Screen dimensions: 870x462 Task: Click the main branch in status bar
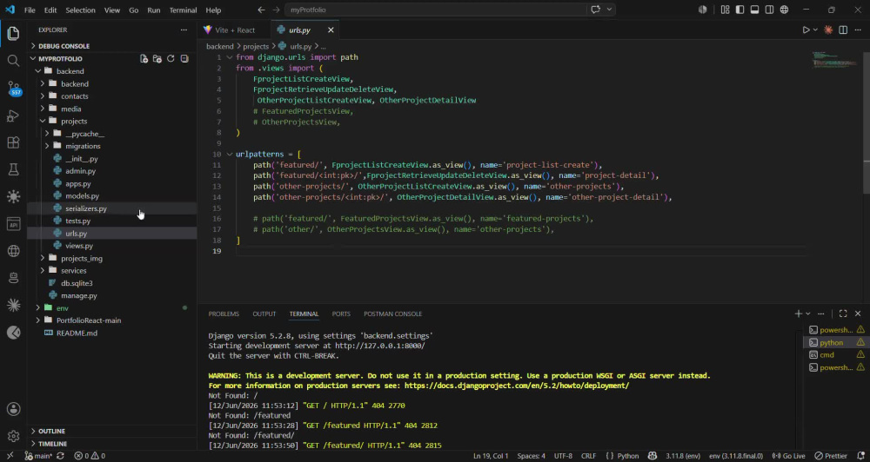pyautogui.click(x=38, y=456)
